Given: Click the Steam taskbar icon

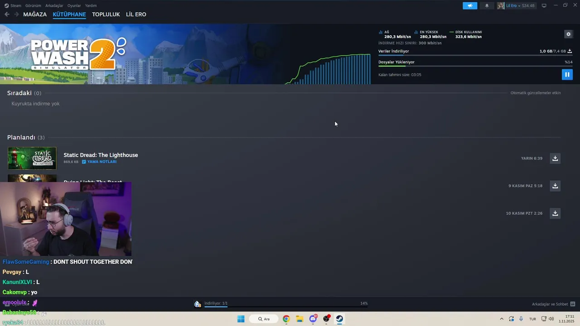Looking at the screenshot, I should point(339,319).
